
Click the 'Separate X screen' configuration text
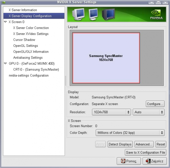tap(105, 104)
